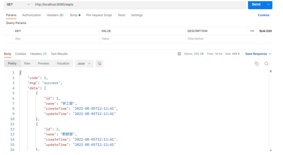The width and height of the screenshot is (283, 155).
Task: Open the three-dot column options menu
Action: click(252, 31)
